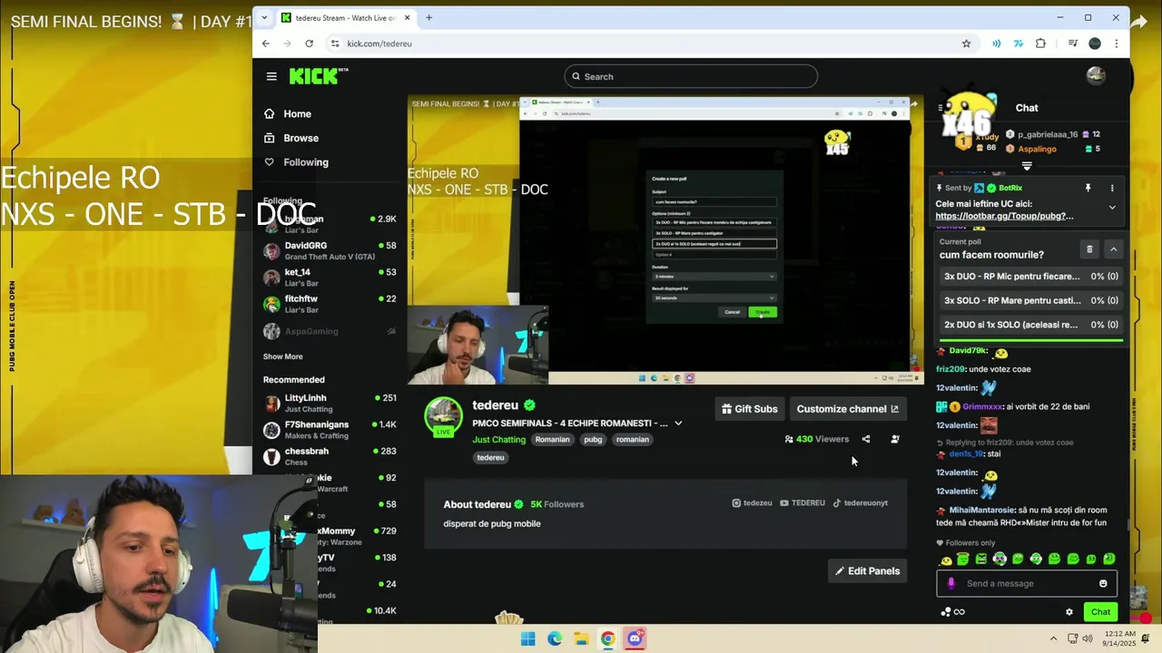Unpin the BotRix pinned message
Image resolution: width=1162 pixels, height=653 pixels.
[1088, 188]
